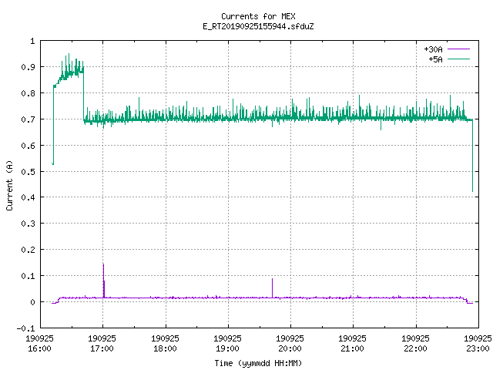
Task: Click the y-axis tick label 0.2
Action: 28,250
